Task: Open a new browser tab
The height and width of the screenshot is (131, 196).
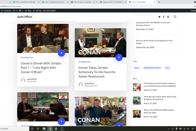Action: pos(159,2)
